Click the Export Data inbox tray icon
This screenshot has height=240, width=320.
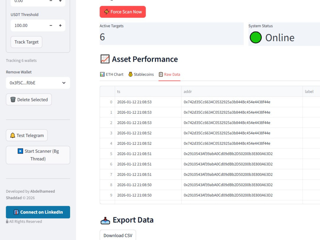click(105, 220)
